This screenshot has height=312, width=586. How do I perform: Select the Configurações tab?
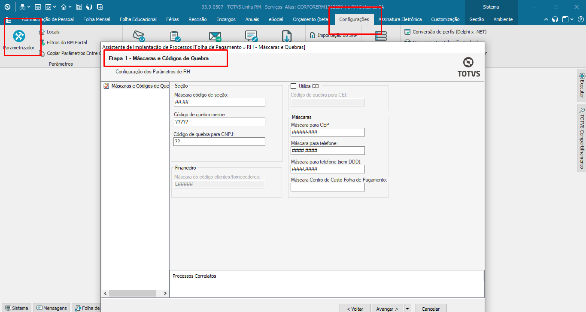354,19
